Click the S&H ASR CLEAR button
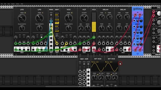The width and height of the screenshot is (161, 90). (88, 64)
